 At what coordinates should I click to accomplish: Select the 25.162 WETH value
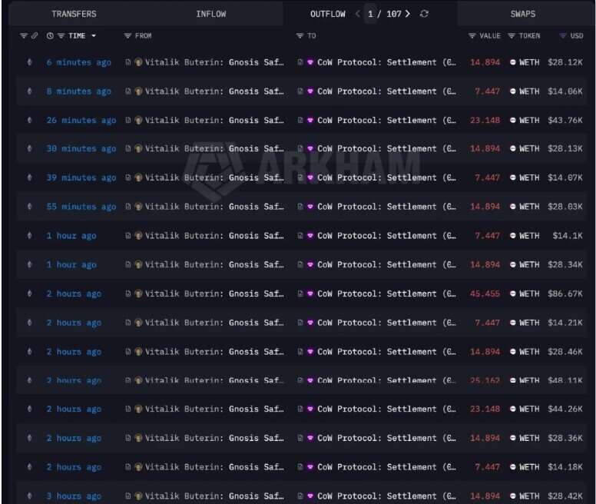click(x=485, y=380)
